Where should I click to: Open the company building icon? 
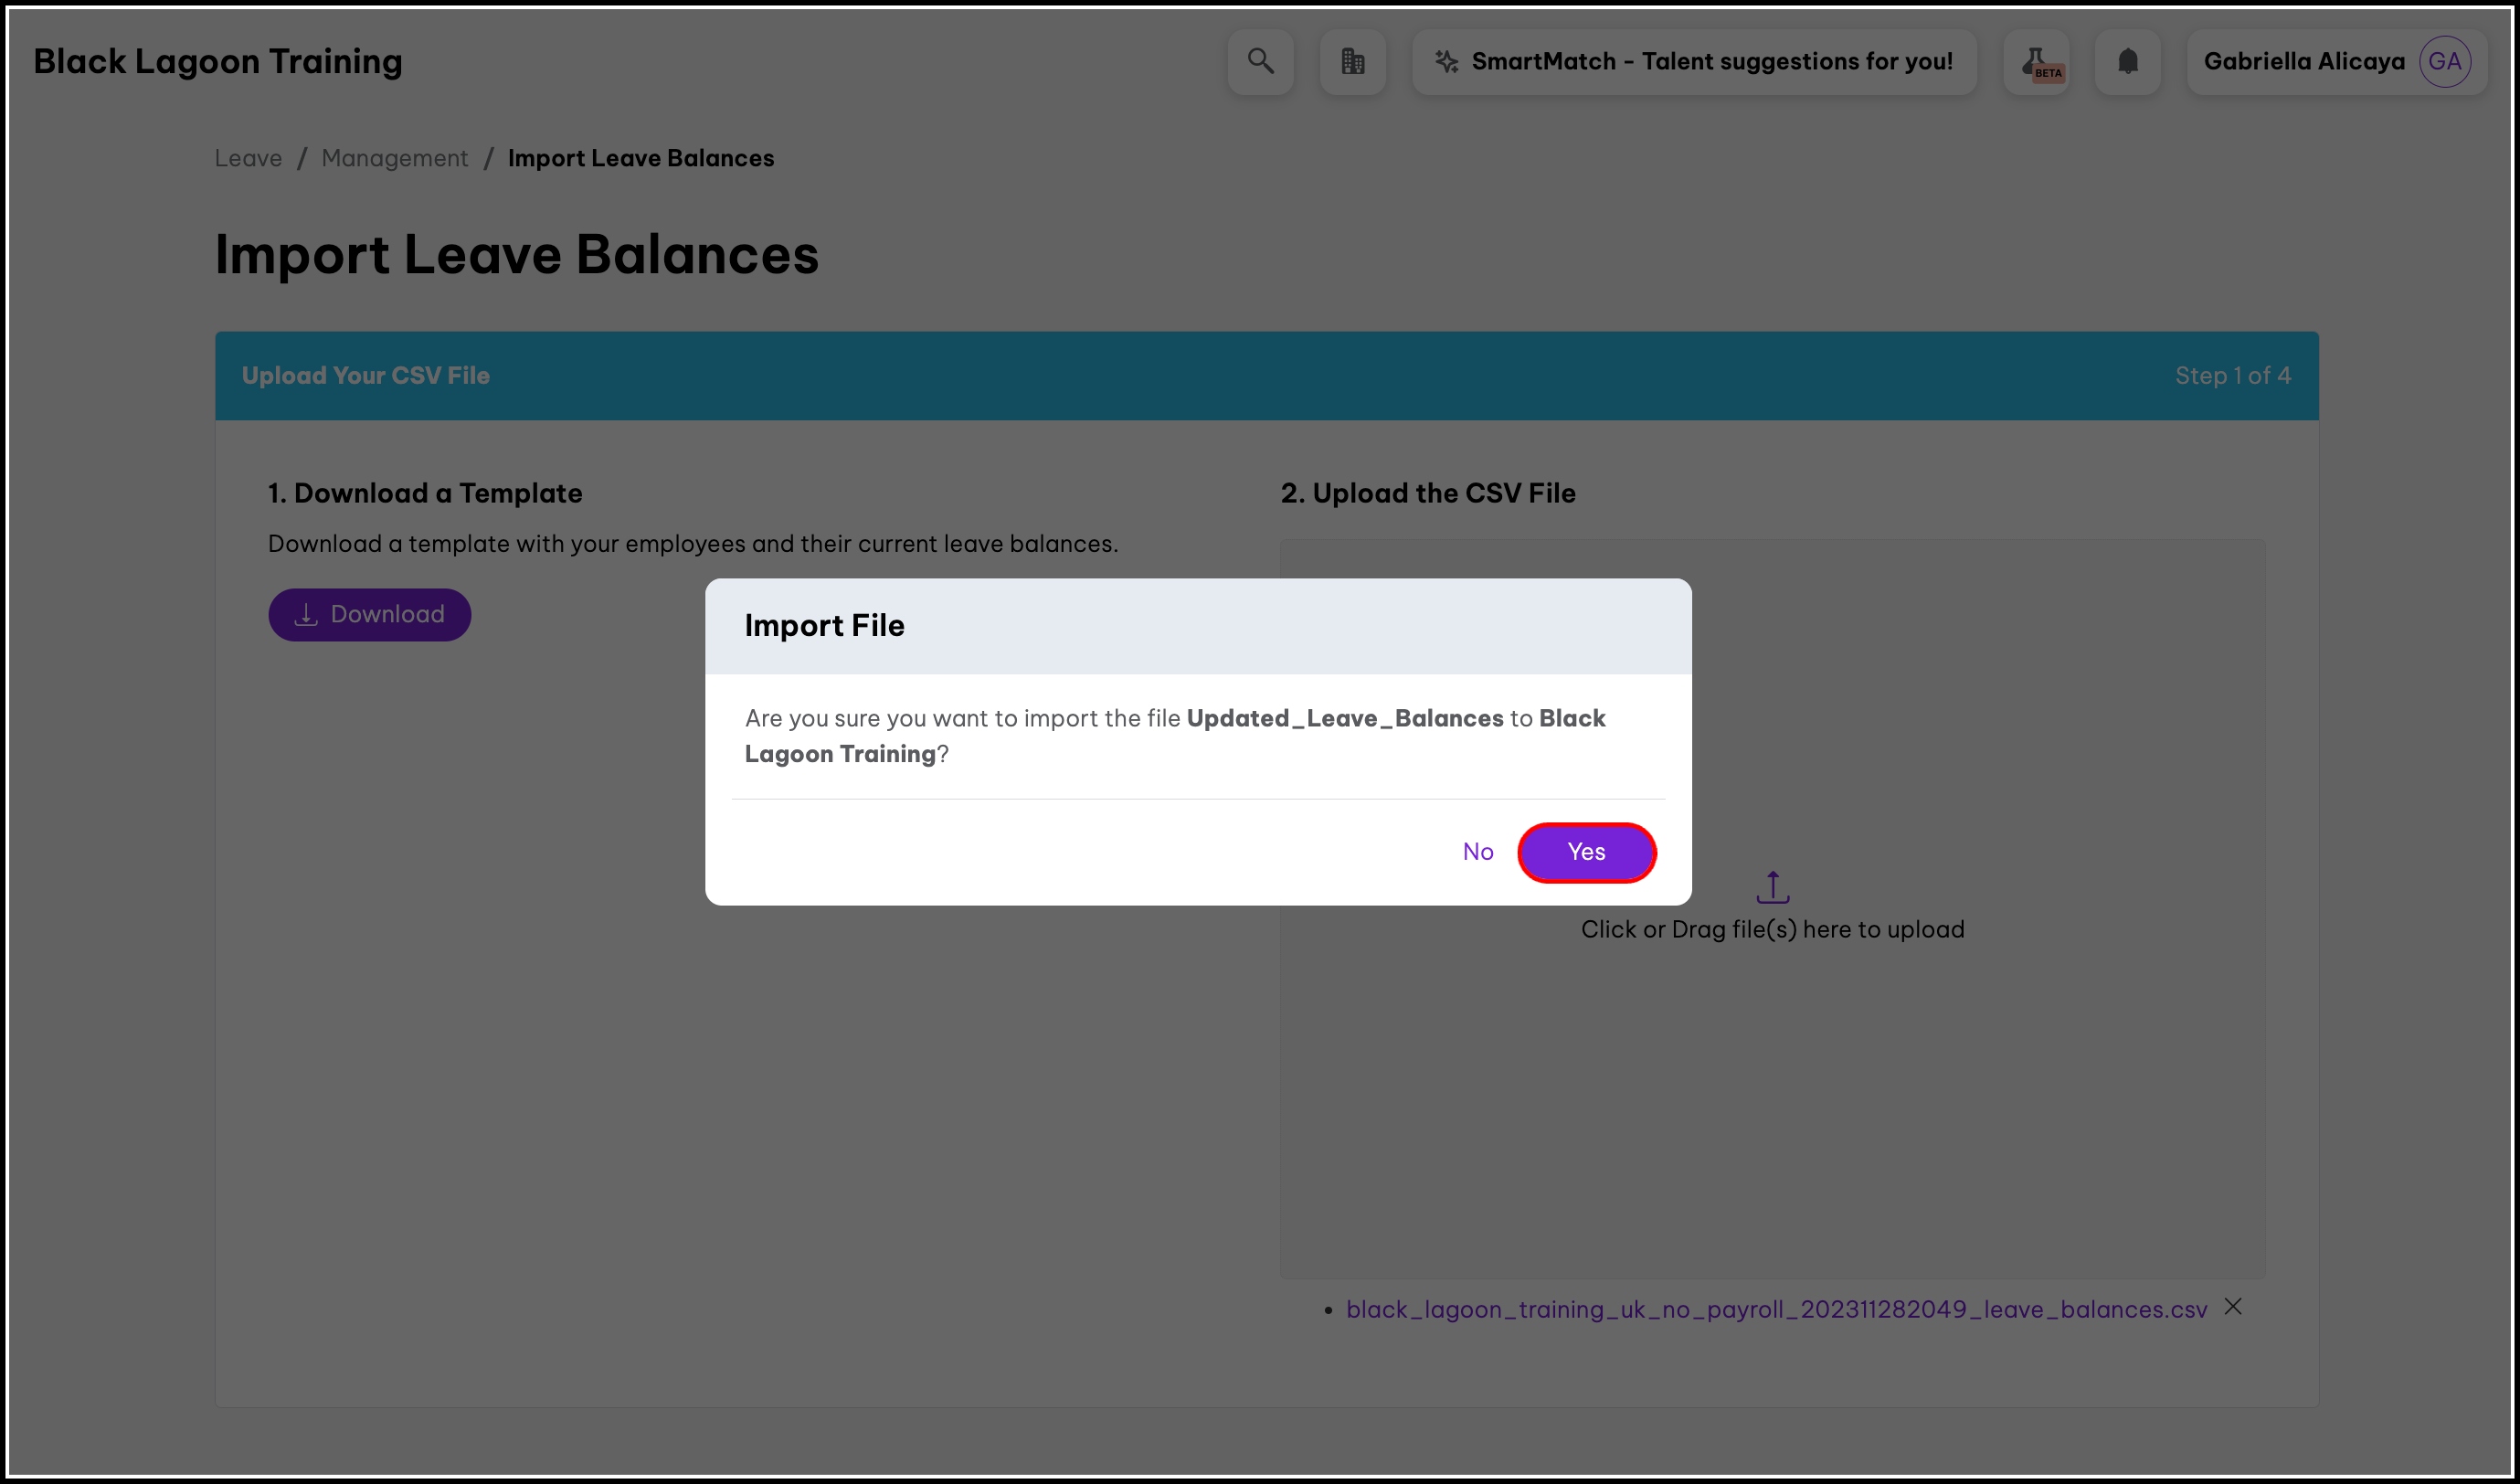tap(1352, 62)
